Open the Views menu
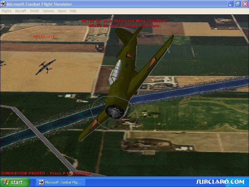The width and height of the screenshot is (249, 187). [62, 11]
